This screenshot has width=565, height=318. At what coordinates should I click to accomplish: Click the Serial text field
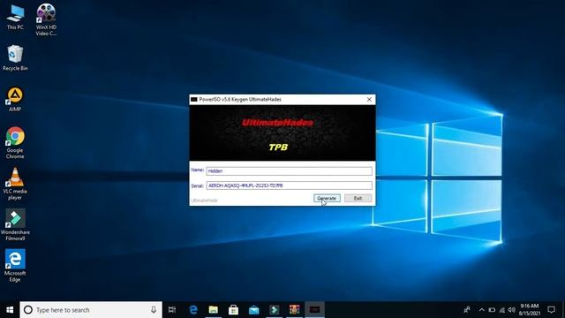click(289, 185)
